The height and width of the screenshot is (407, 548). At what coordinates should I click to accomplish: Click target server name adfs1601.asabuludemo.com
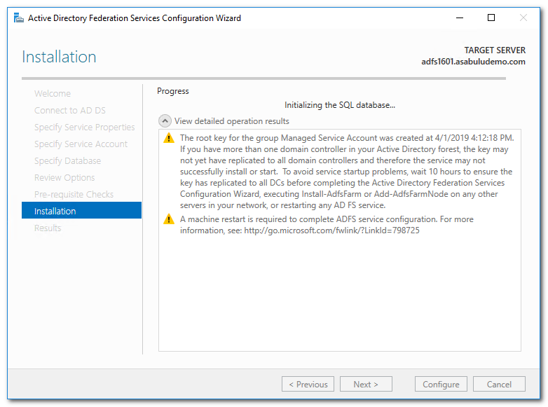(473, 62)
